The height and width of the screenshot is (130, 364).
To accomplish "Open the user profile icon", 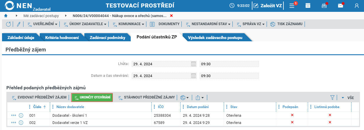I will (x=357, y=5).
